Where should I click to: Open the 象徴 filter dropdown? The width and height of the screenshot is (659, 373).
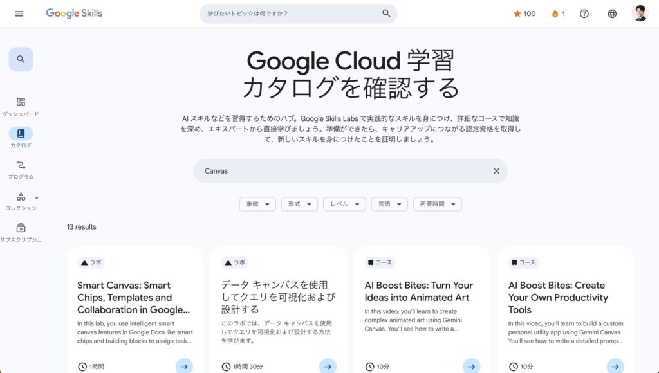[x=257, y=204]
